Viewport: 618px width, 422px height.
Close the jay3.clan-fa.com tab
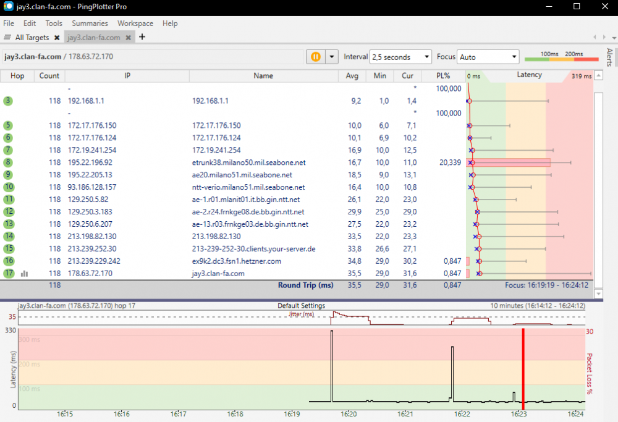[x=128, y=38]
